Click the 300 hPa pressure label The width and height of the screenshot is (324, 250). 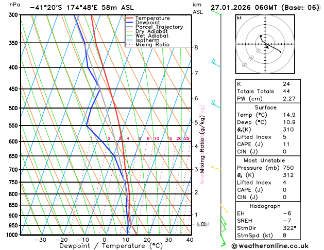[14, 15]
